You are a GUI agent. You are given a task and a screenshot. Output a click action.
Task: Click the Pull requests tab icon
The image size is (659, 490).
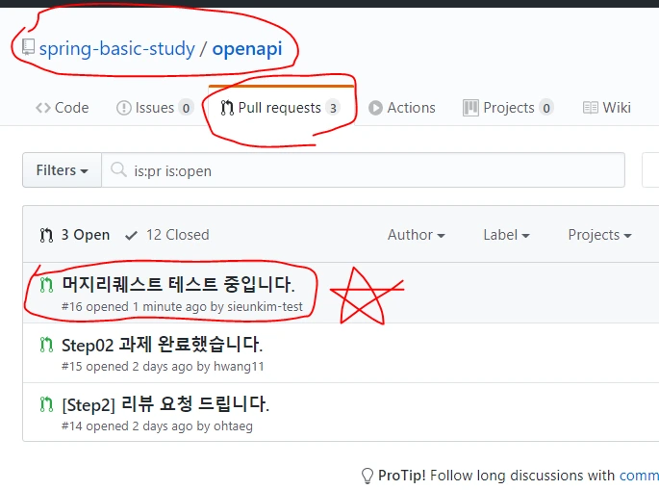point(227,108)
